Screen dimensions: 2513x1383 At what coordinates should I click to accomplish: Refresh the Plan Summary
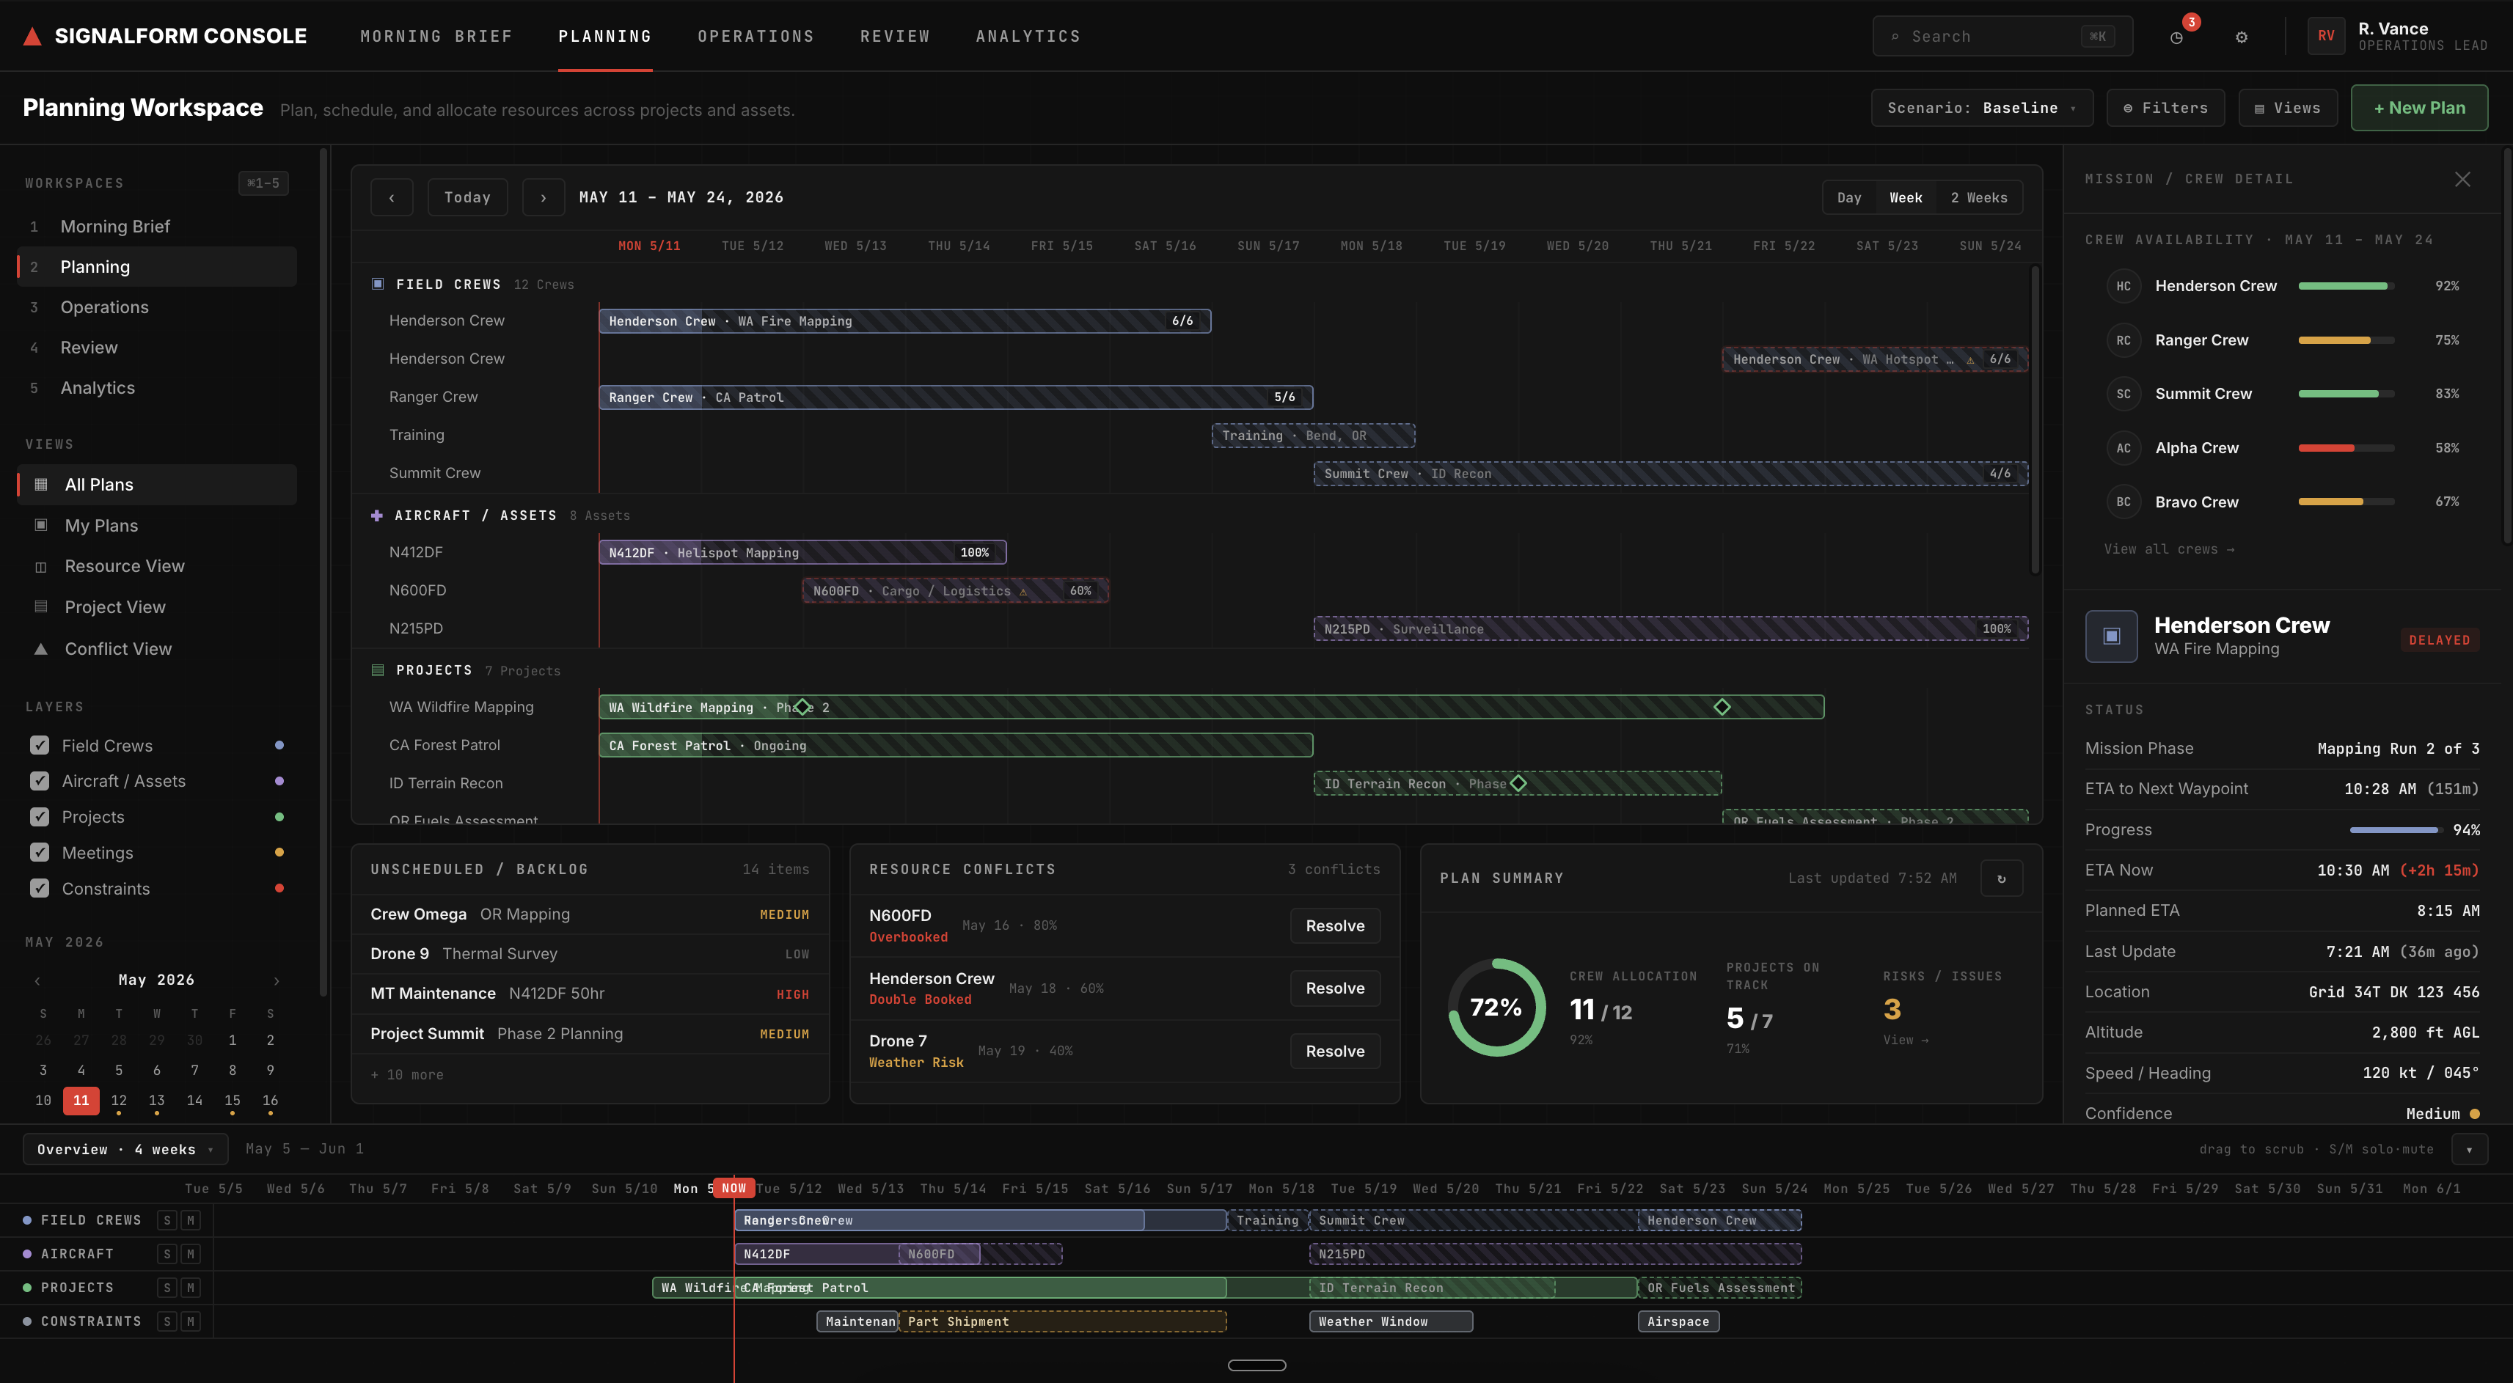click(x=2001, y=878)
